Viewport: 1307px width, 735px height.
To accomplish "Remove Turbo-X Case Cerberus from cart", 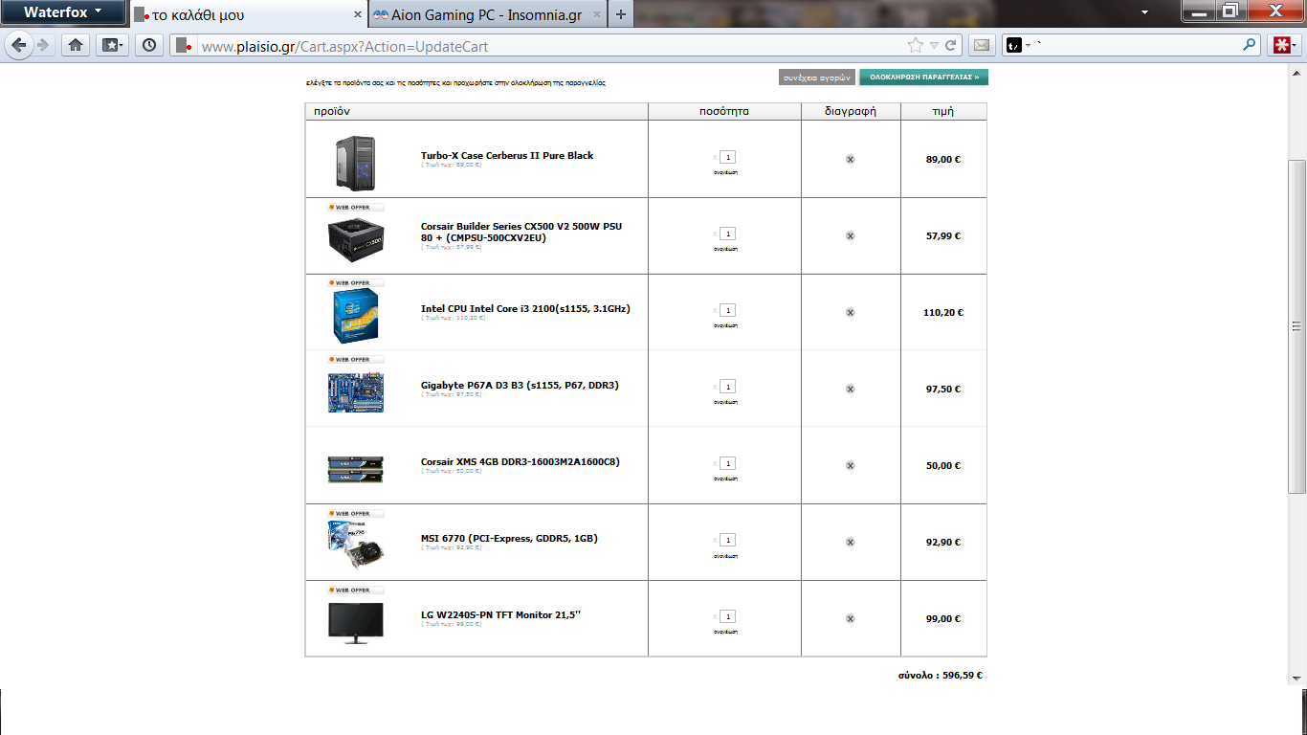I will point(850,159).
